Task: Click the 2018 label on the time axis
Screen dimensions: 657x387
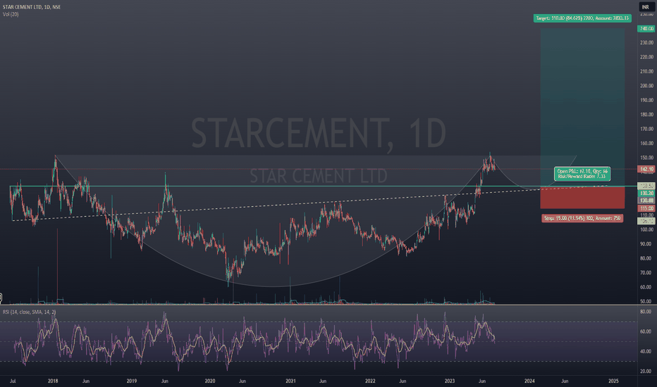Action: (x=53, y=381)
